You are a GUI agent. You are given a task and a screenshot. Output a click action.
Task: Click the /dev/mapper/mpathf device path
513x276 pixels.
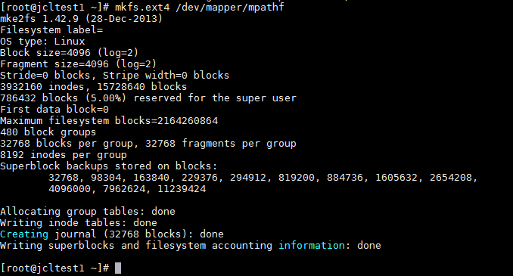[x=230, y=7]
